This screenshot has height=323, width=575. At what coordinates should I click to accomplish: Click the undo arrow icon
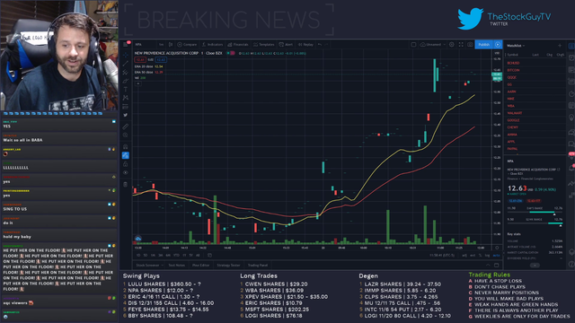[320, 44]
